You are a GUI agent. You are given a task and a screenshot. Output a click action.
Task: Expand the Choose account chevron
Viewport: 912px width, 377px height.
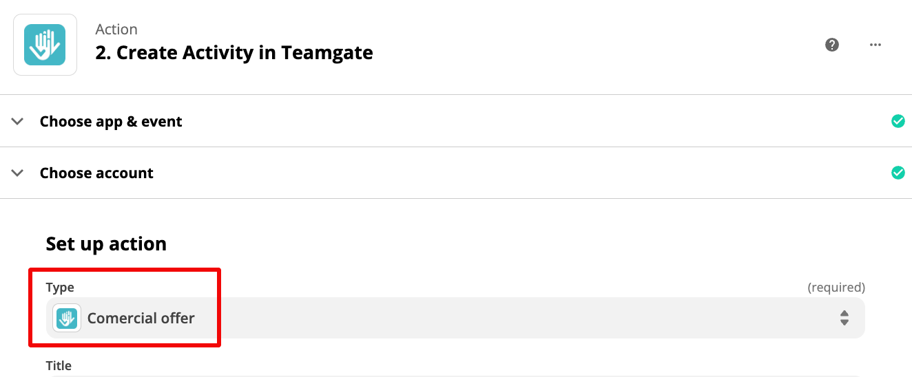tap(17, 173)
